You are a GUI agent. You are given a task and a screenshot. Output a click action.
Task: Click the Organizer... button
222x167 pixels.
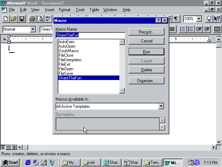point(146,80)
